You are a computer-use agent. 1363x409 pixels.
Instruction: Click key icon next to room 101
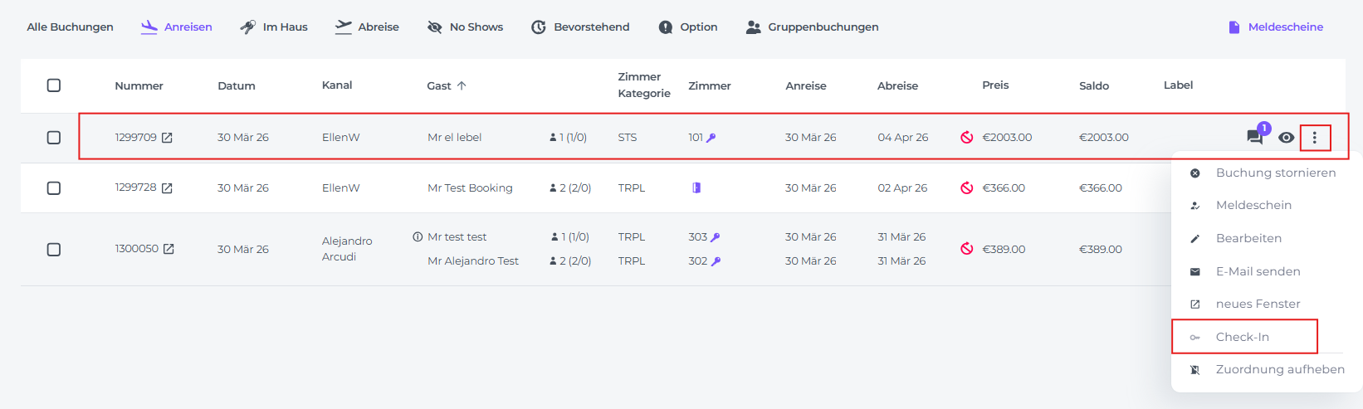711,138
